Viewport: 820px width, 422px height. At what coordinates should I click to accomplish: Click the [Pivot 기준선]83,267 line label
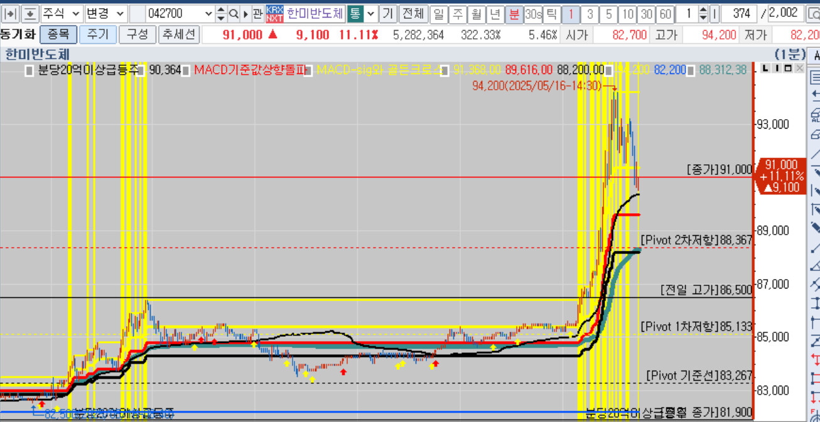(699, 376)
